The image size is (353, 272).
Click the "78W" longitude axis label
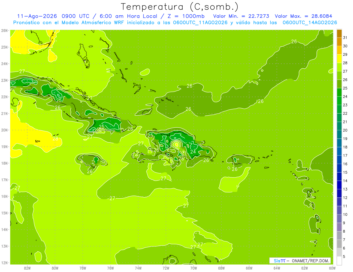(83, 268)
